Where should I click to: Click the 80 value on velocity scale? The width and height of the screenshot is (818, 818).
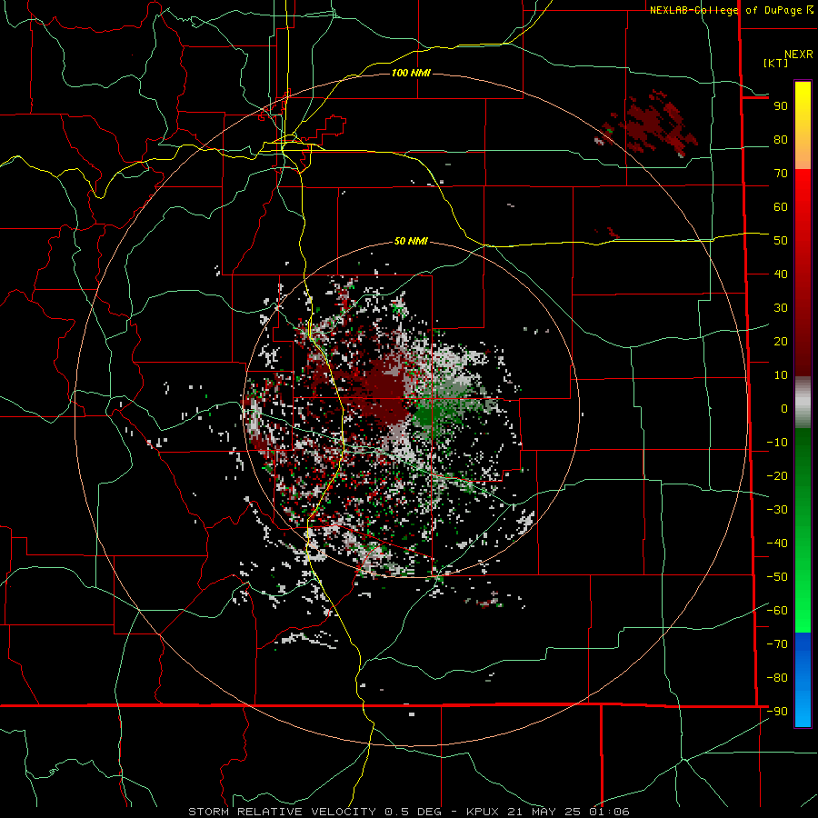[x=781, y=140]
